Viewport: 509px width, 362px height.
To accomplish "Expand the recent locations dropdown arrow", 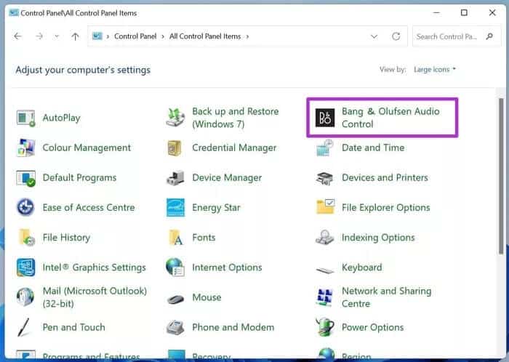I will (57, 36).
